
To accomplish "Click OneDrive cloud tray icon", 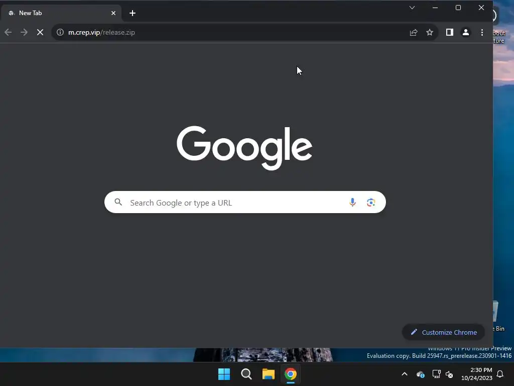I will [x=420, y=374].
